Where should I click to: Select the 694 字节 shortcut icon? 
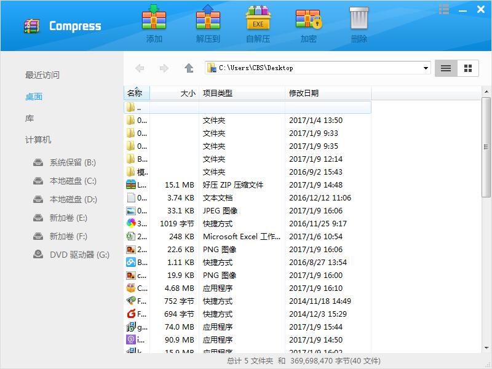point(131,314)
